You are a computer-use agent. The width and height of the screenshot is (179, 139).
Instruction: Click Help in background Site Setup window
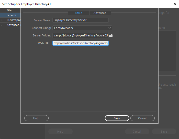[x=60, y=132]
